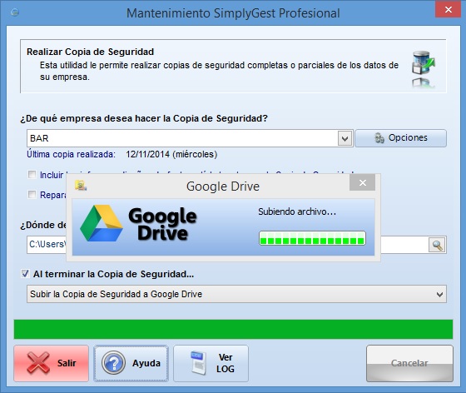
Task: Expand the BAR company dropdown
Action: point(345,138)
